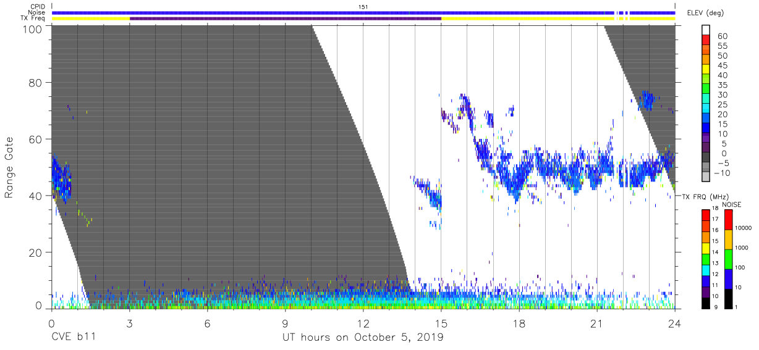Pick the black bottom segment of TX FRQ colorbar
The height and width of the screenshot is (350, 759).
[706, 302]
